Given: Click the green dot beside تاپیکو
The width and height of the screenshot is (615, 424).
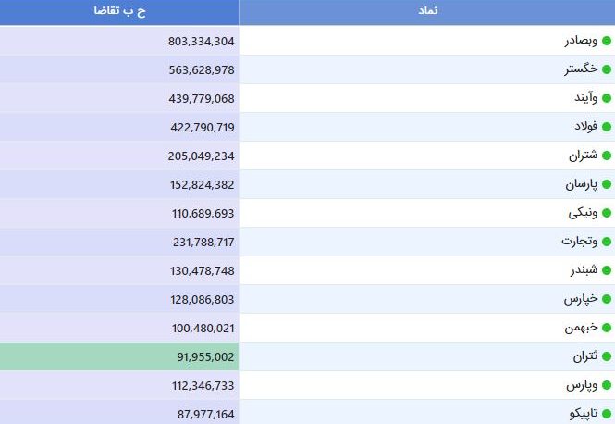Looking at the screenshot, I should tap(607, 414).
